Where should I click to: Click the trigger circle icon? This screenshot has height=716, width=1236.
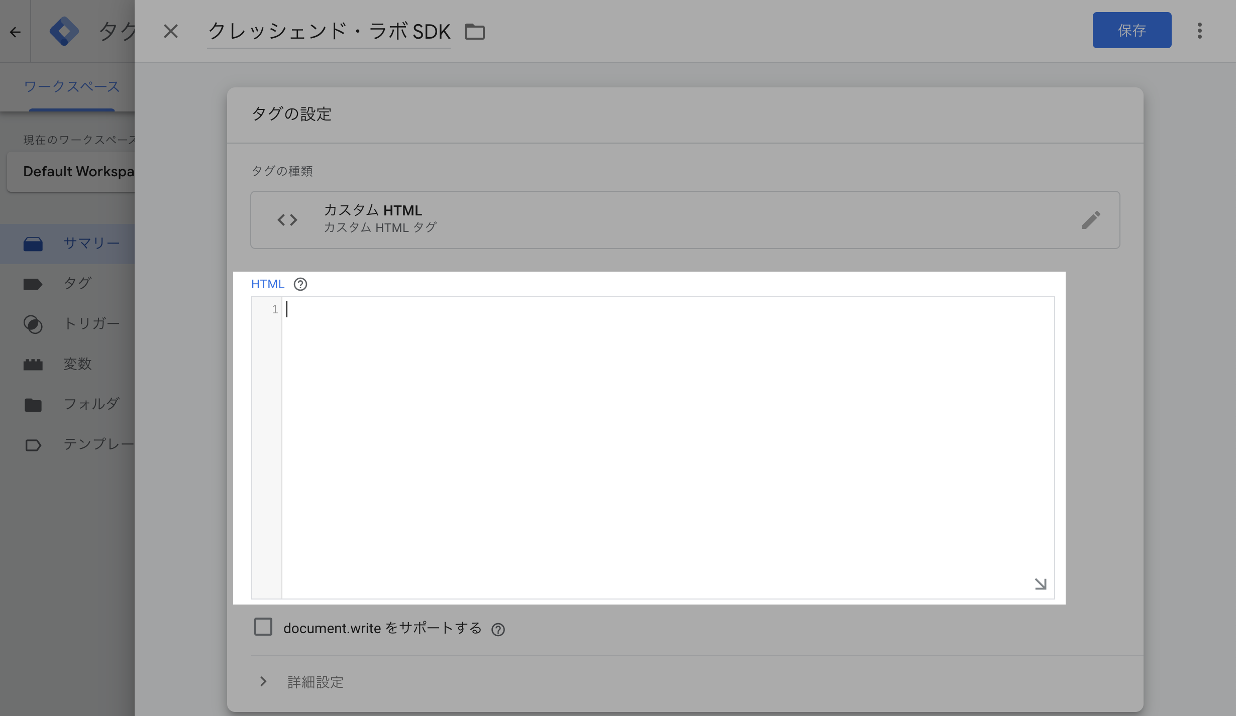[33, 324]
